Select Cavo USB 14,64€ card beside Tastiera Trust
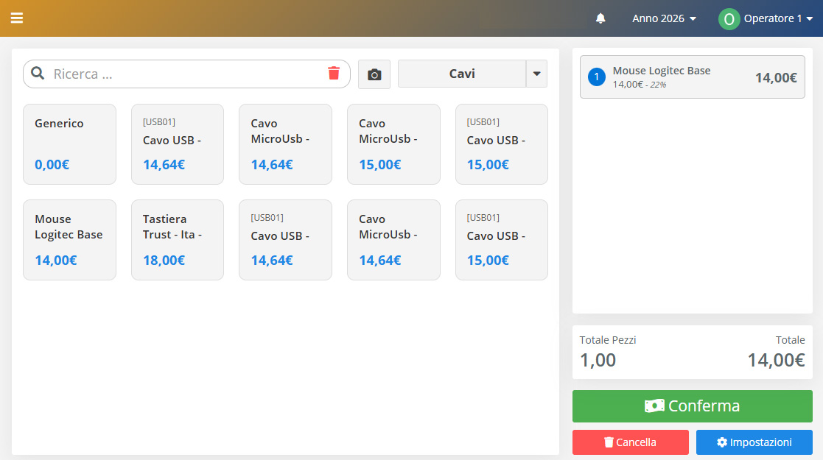 [x=286, y=240]
